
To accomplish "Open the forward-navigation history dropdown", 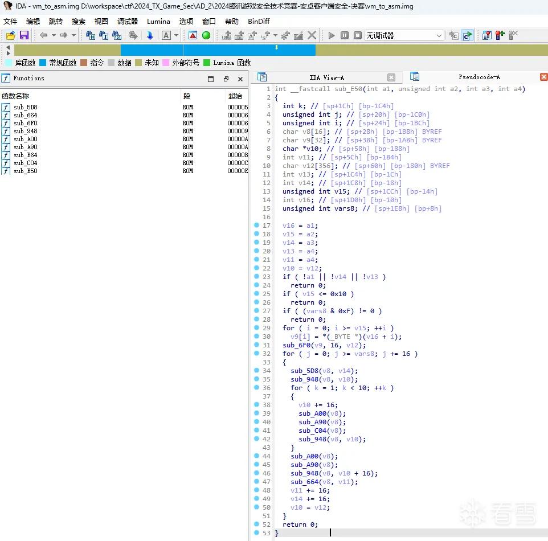I will 73,35.
